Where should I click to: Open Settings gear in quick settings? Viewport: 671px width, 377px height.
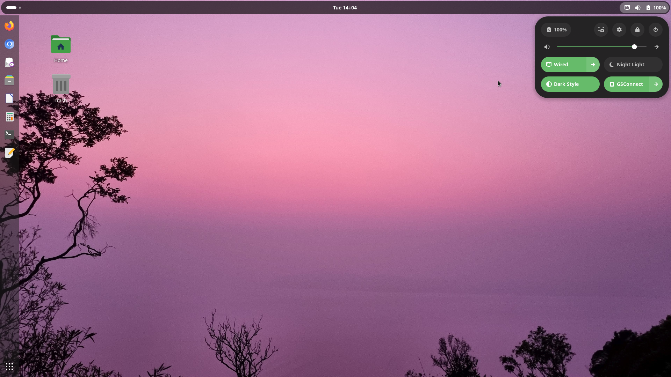pyautogui.click(x=619, y=30)
